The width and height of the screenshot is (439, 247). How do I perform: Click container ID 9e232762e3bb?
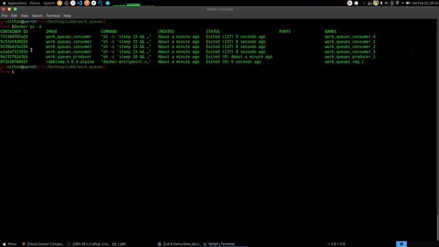[14, 57]
